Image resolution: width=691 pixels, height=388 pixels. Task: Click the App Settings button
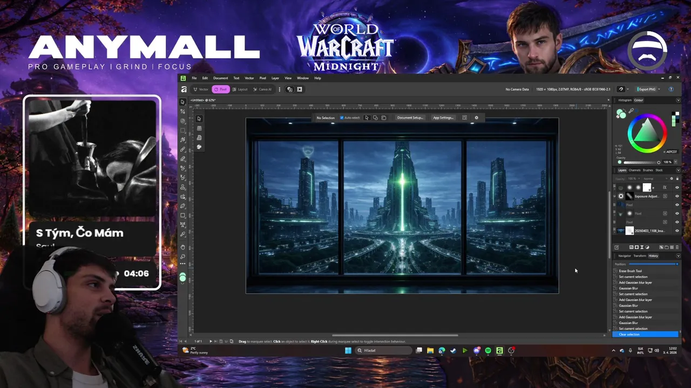443,117
